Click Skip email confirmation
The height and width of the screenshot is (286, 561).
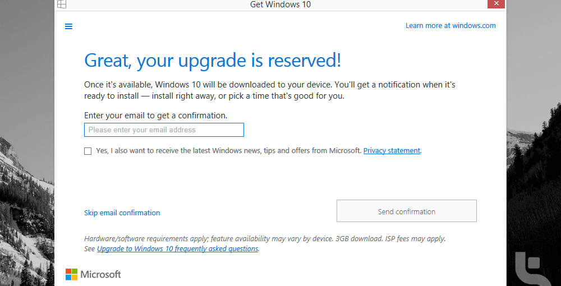(x=122, y=213)
